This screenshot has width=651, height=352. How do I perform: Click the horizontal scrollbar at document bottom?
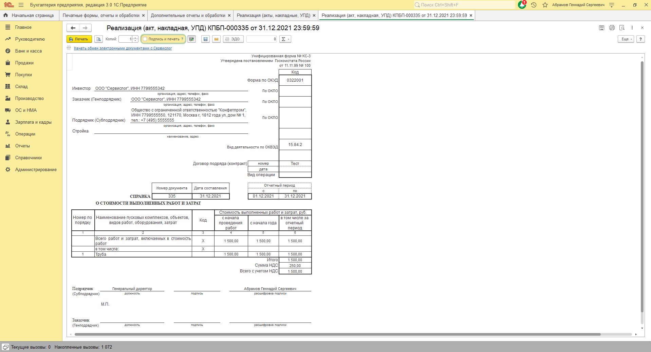click(x=337, y=334)
